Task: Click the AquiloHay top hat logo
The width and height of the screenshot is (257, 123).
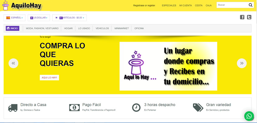Action: click(6, 5)
